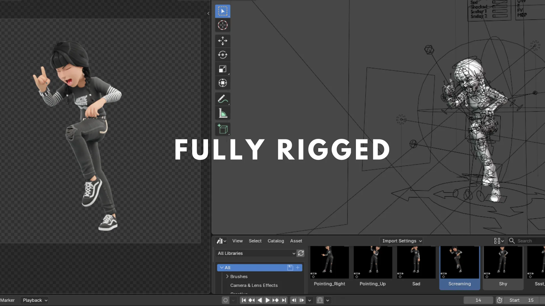
Task: Activate the Transform tool
Action: [223, 83]
